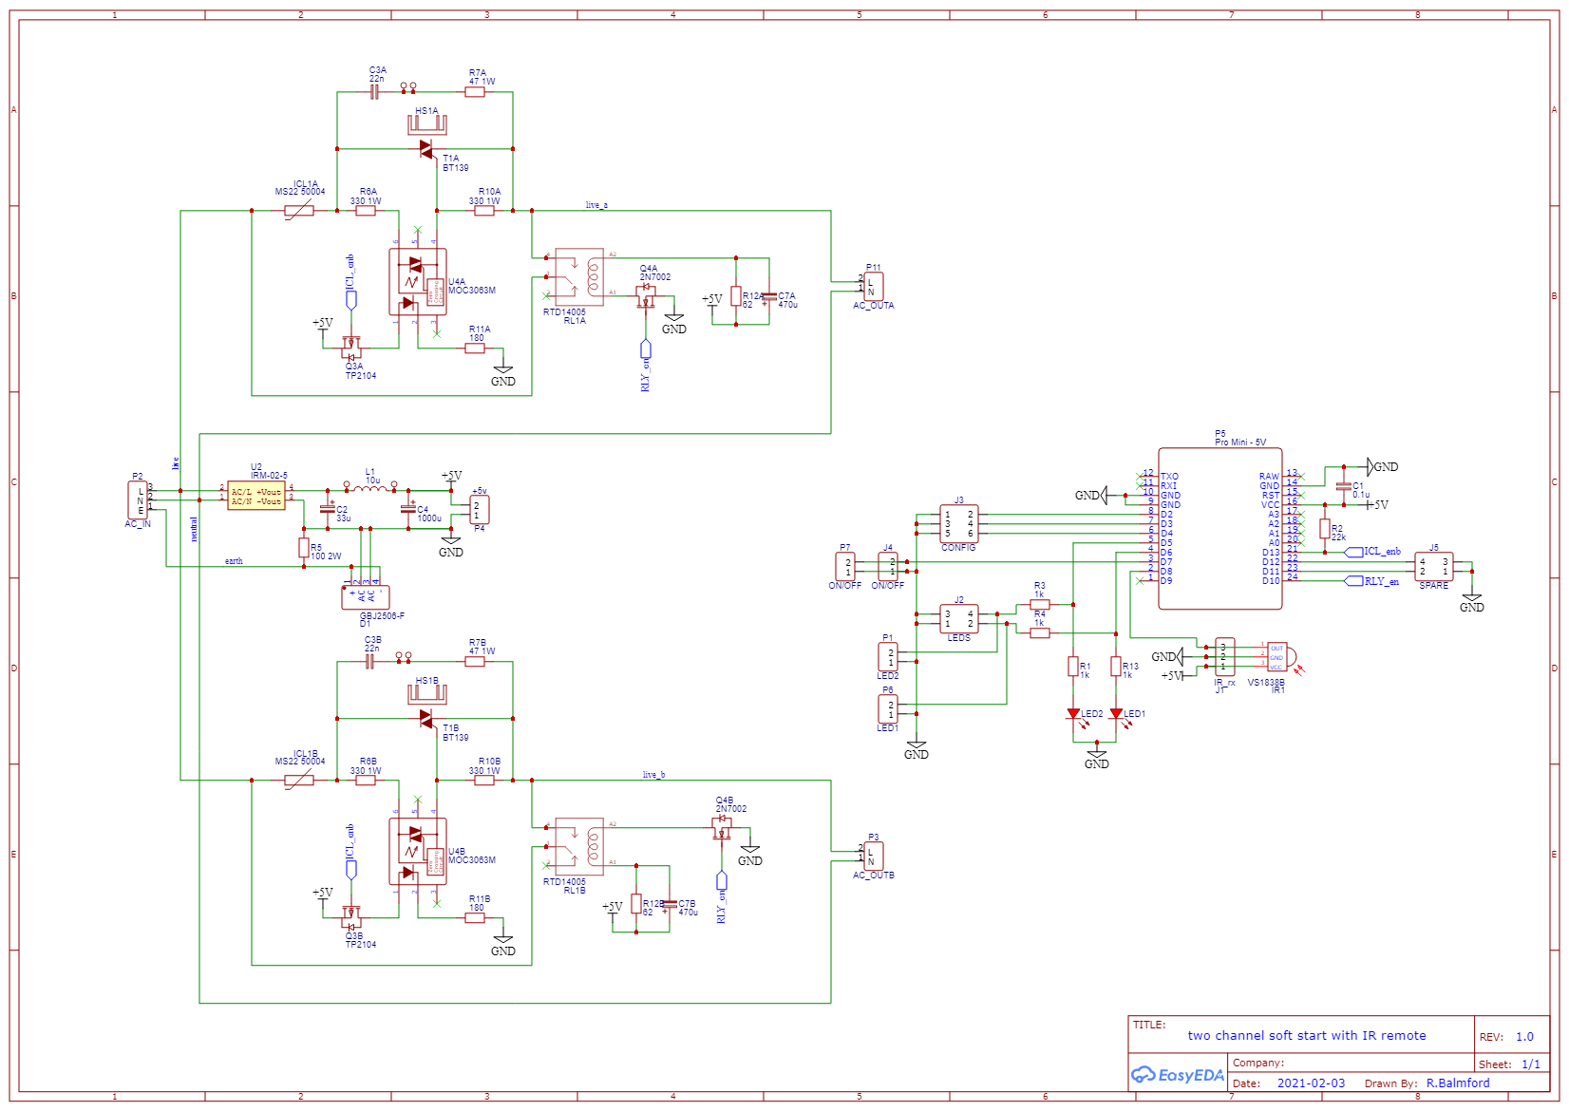Click the date value '2021-02-03'
Image resolution: width=1569 pixels, height=1111 pixels.
point(1311,1083)
